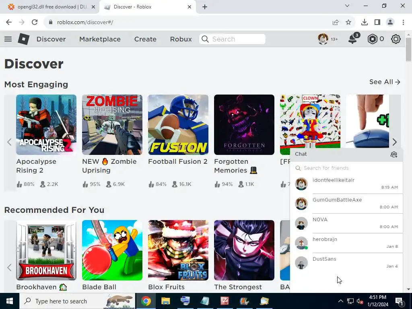
Task: Open Chrome three-dot menu
Action: [403, 23]
